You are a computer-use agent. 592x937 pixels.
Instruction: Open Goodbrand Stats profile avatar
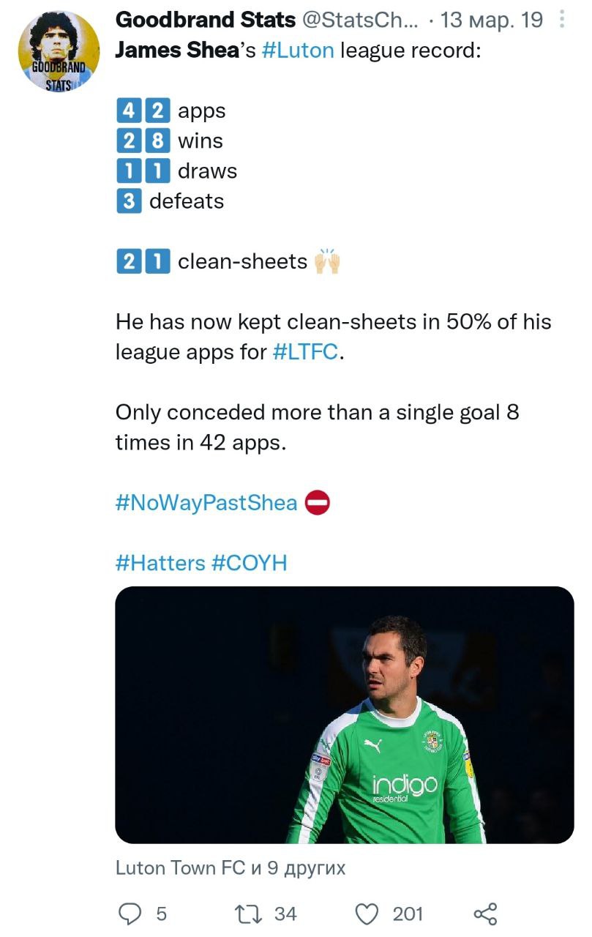pos(59,51)
